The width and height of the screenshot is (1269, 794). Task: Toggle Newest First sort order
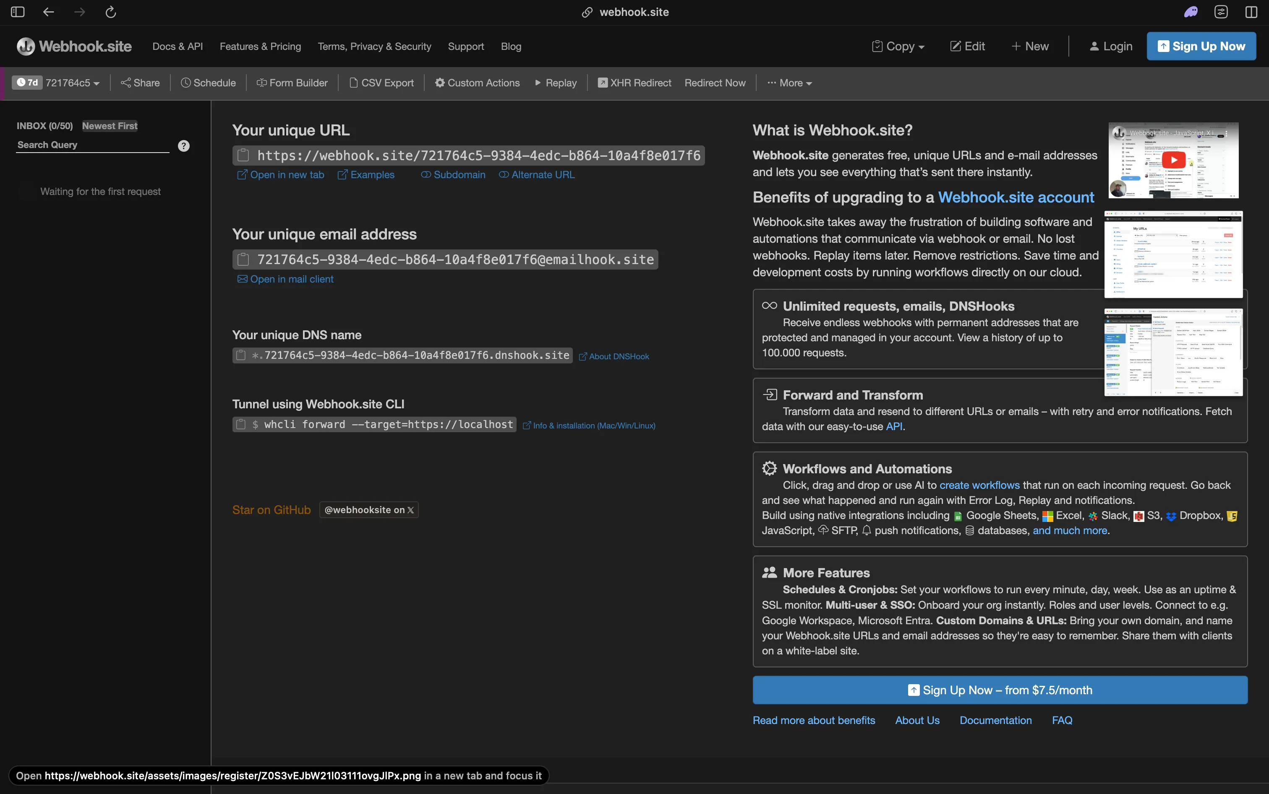pos(110,126)
